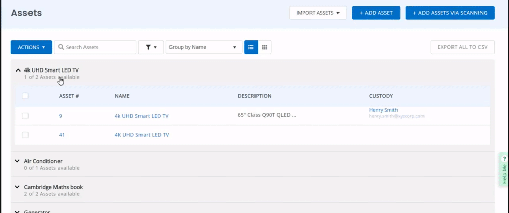Collapse the 4k UHD Smart LED TV group

[18, 70]
